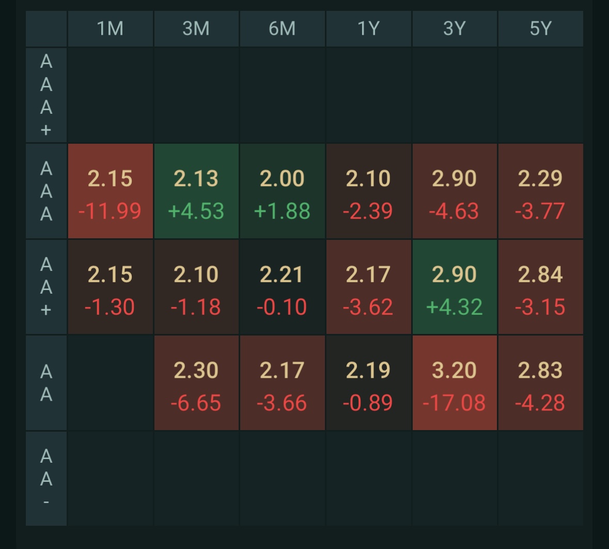Click the 6M tenor column header
Image resolution: width=609 pixels, height=549 pixels.
(282, 28)
